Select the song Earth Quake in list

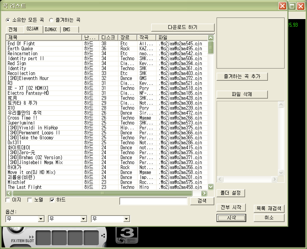point(20,49)
